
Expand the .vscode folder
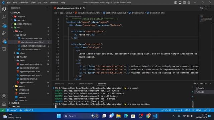[21, 20]
